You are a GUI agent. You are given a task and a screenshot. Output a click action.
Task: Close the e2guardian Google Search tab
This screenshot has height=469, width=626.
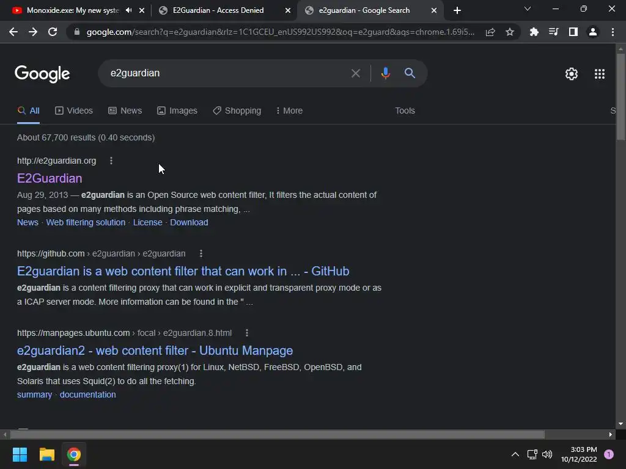pos(434,10)
